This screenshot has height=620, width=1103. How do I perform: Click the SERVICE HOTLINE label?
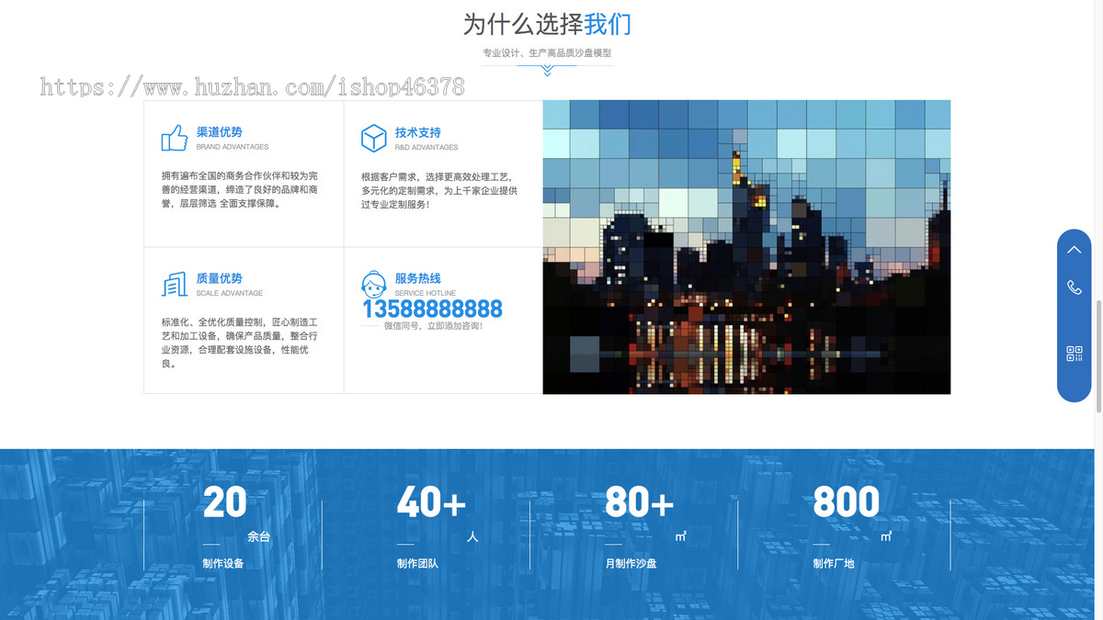(x=426, y=293)
